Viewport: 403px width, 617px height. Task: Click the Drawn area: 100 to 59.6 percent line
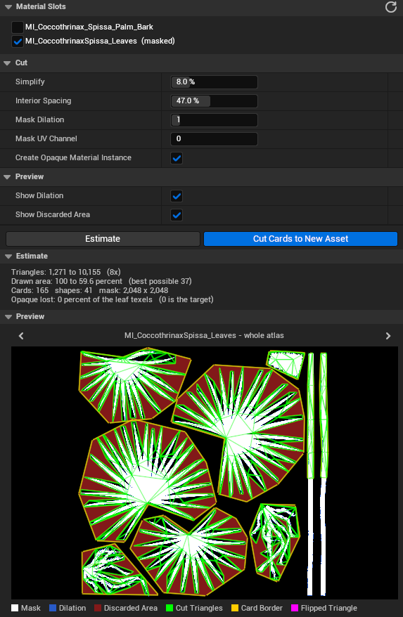pyautogui.click(x=101, y=281)
